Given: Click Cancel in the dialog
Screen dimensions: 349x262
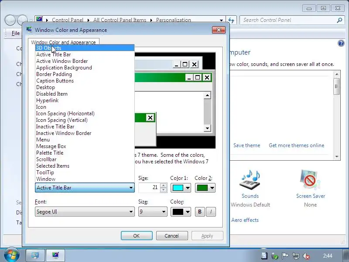Looking at the screenshot, I should (172, 236).
